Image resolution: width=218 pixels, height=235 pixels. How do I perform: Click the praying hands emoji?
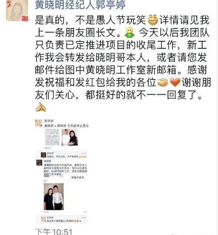[41, 107]
